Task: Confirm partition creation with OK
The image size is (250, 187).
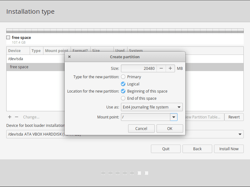Action: 170,128
